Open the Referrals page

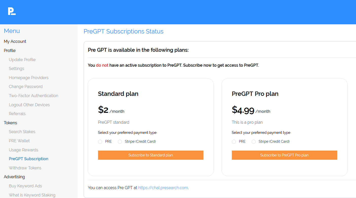point(17,114)
